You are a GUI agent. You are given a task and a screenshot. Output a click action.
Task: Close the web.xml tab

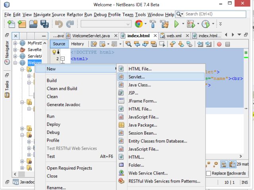[x=187, y=36]
